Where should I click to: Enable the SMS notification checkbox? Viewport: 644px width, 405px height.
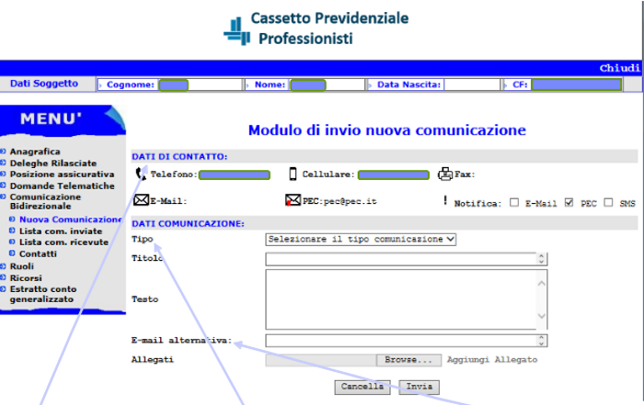point(608,202)
